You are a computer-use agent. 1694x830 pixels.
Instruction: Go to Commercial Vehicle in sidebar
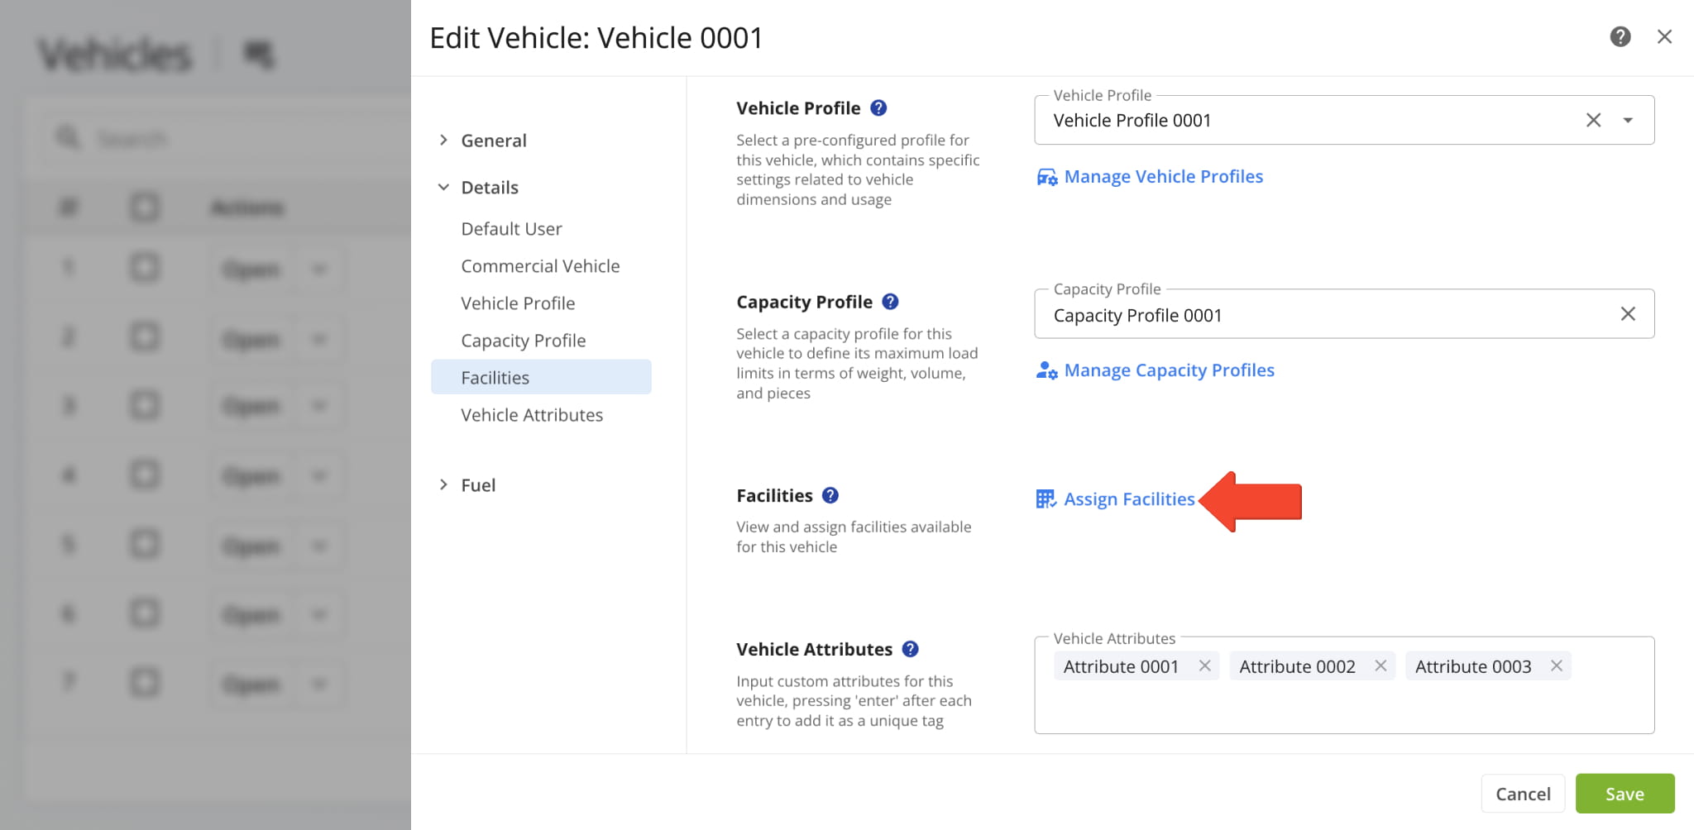(540, 266)
